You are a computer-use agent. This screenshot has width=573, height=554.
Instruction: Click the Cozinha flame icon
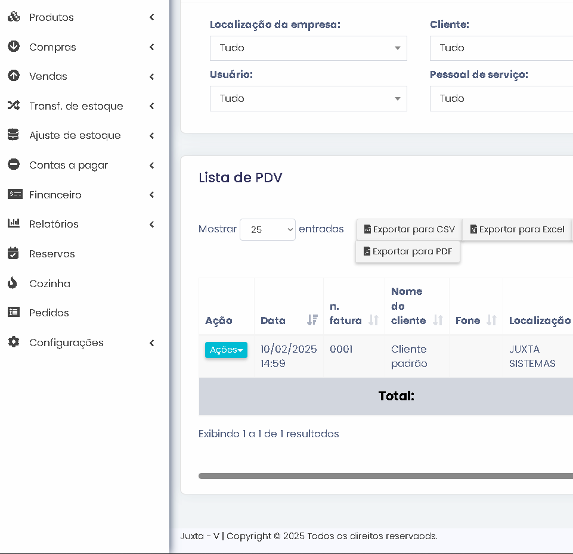coord(13,284)
